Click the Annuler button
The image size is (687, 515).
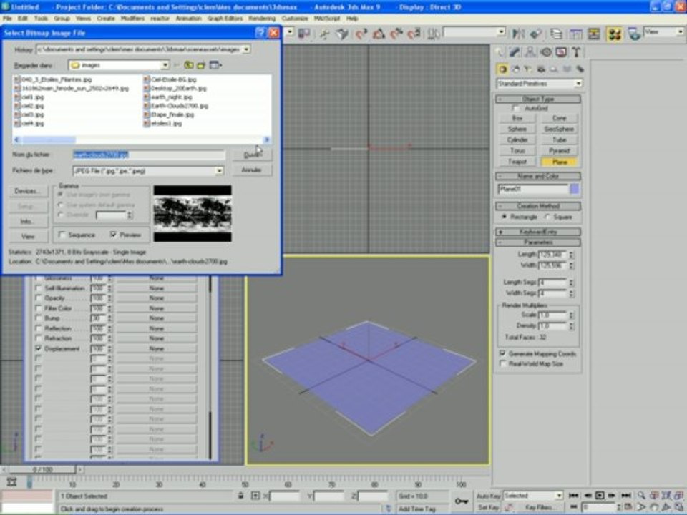coord(251,170)
